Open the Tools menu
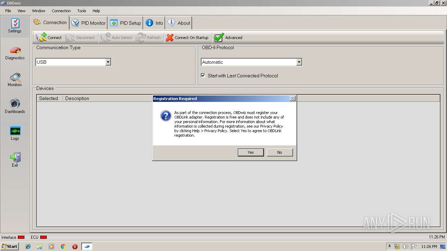This screenshot has height=251, width=447. [82, 11]
